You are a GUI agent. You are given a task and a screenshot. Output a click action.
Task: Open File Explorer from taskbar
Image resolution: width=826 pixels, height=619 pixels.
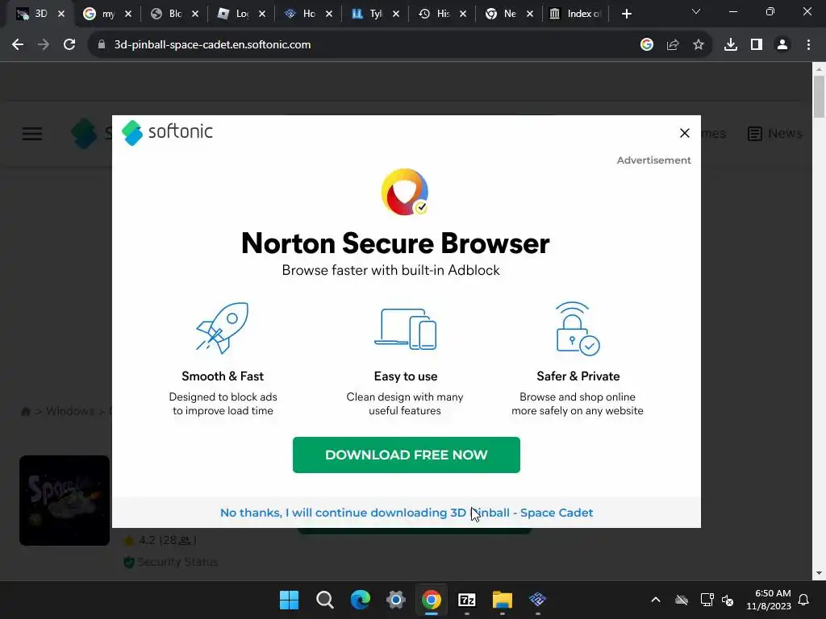[502, 600]
